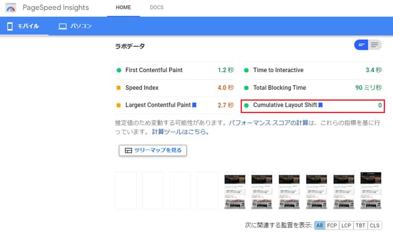Click bookmark icon next to Cumulative Layout Shift

click(x=320, y=105)
